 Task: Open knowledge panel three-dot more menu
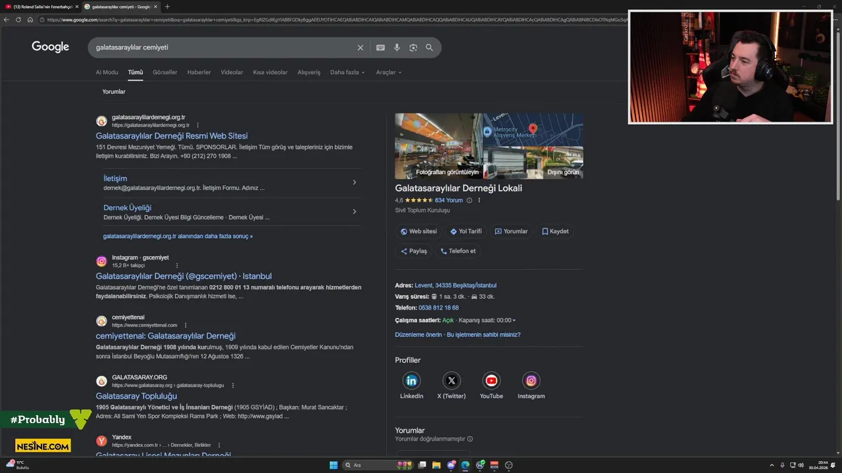(479, 200)
